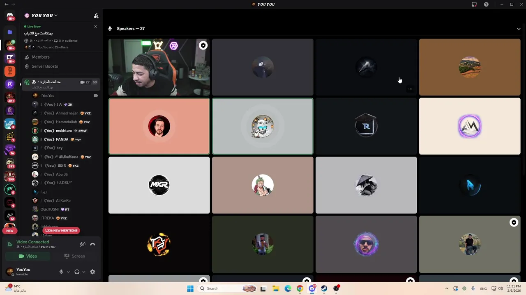Select the purple AM logo speaker tile
This screenshot has width=526, height=295.
pos(470,126)
